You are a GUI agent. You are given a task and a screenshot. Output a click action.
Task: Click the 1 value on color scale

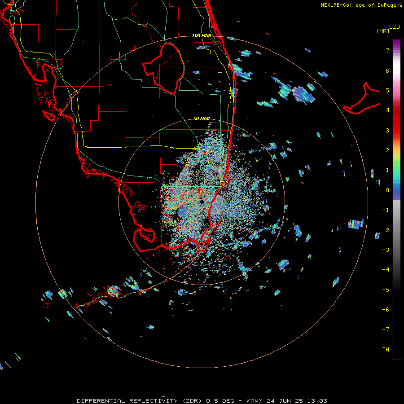click(x=387, y=170)
